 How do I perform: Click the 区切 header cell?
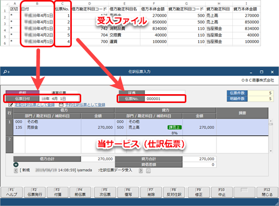point(14,9)
